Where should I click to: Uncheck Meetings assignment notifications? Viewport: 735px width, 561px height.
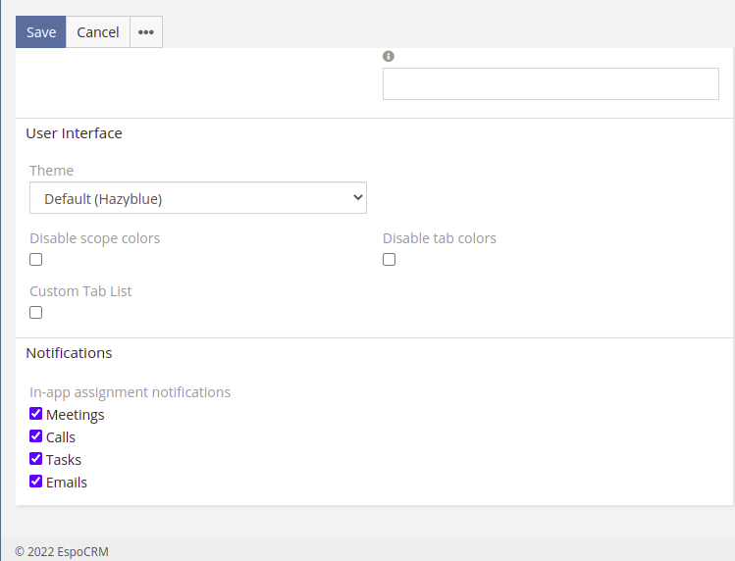(x=36, y=414)
